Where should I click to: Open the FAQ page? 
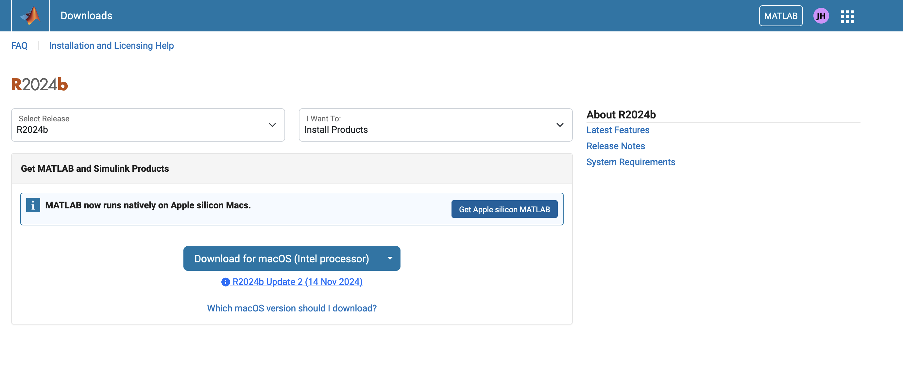[x=19, y=45]
